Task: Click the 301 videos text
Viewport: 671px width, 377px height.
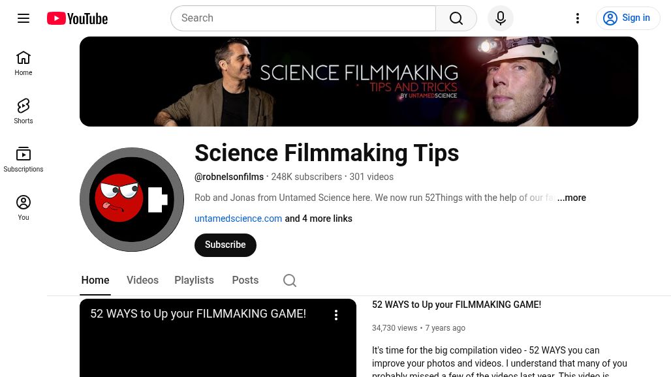Action: click(371, 177)
